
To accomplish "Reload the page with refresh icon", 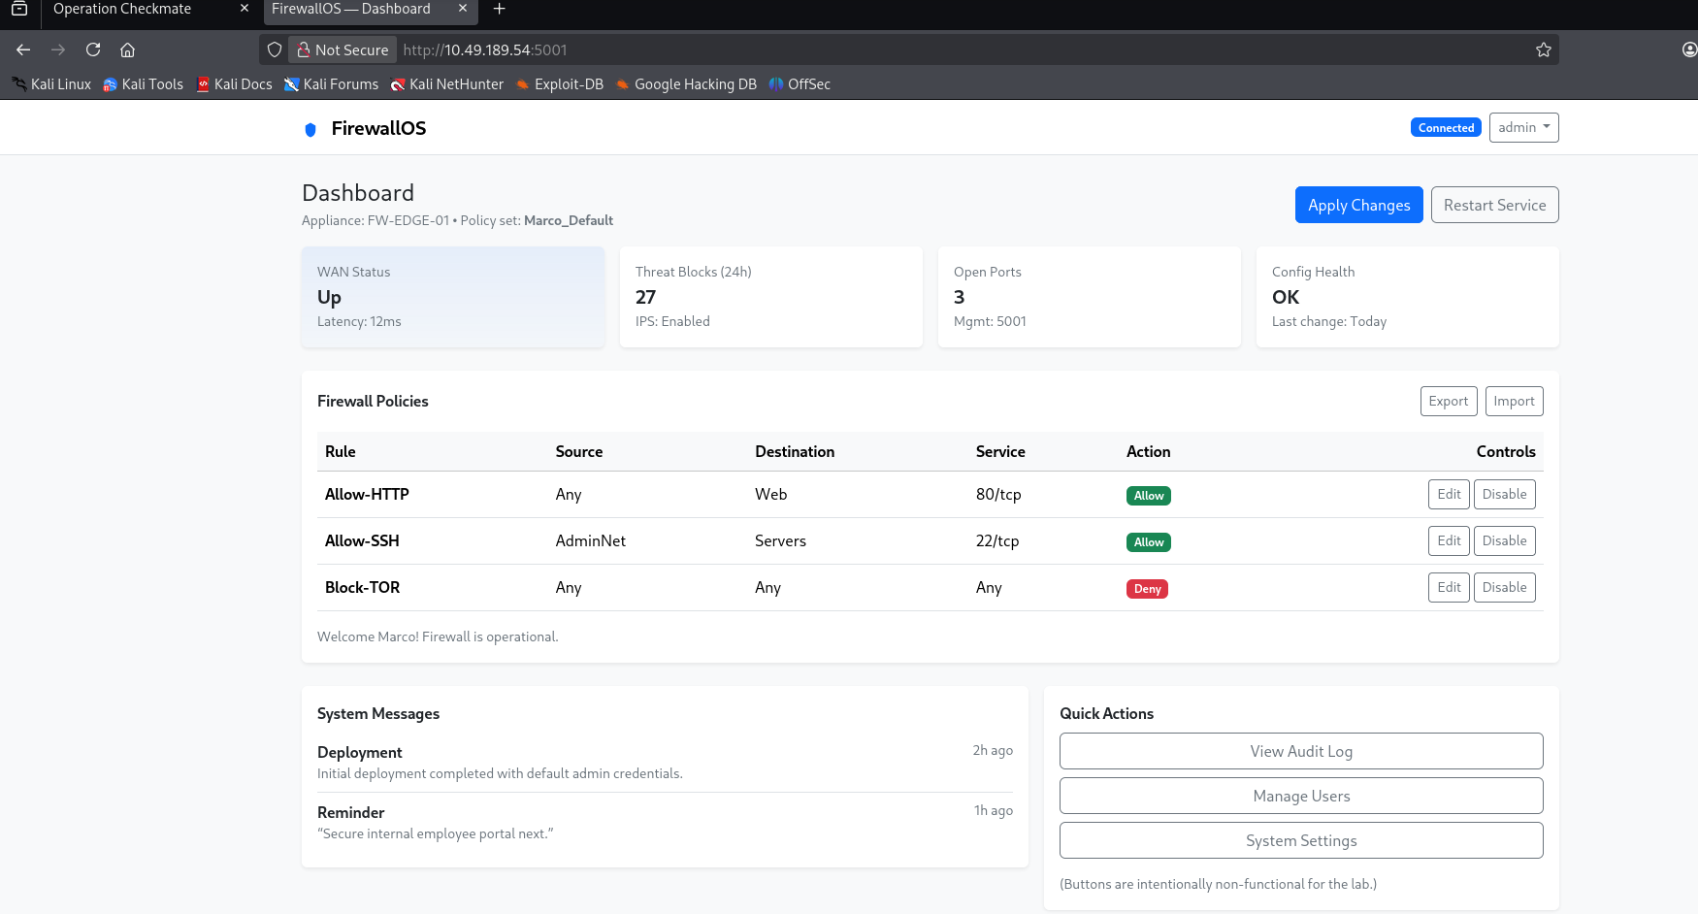I will click(x=93, y=49).
